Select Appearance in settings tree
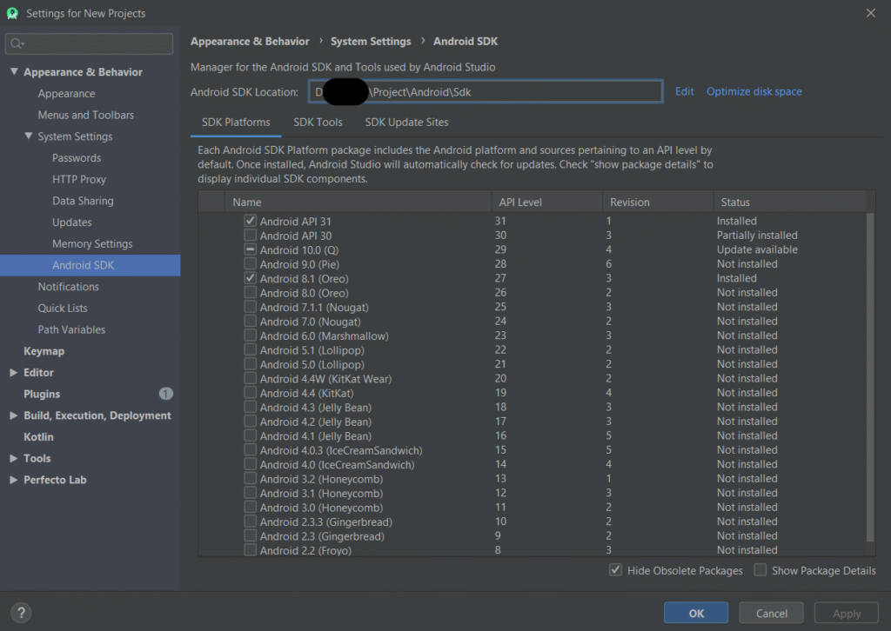The image size is (891, 631). click(x=66, y=94)
